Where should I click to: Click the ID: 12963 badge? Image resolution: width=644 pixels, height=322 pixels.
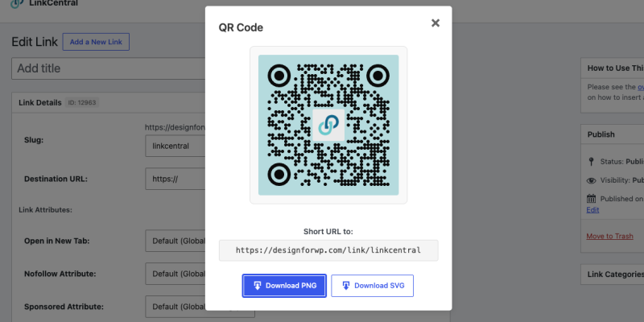pyautogui.click(x=82, y=103)
